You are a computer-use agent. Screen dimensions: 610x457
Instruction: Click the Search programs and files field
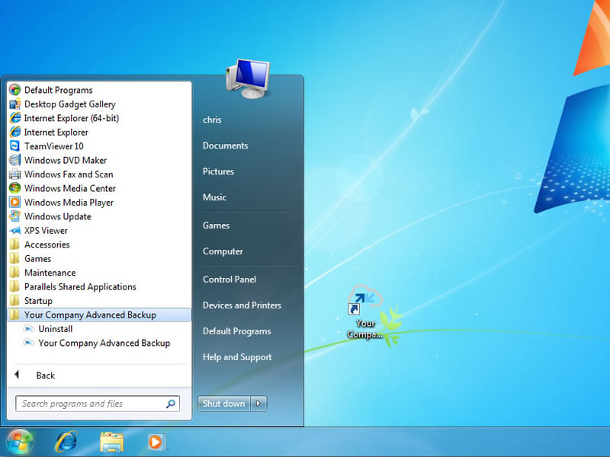tap(98, 404)
